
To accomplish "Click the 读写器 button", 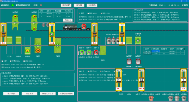I will (79, 5).
